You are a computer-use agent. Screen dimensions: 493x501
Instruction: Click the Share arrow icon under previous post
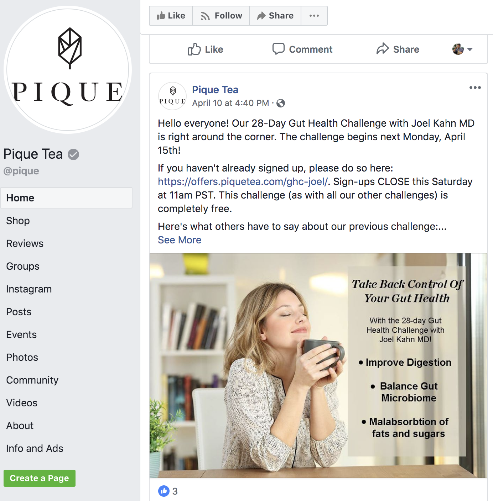[x=383, y=49]
